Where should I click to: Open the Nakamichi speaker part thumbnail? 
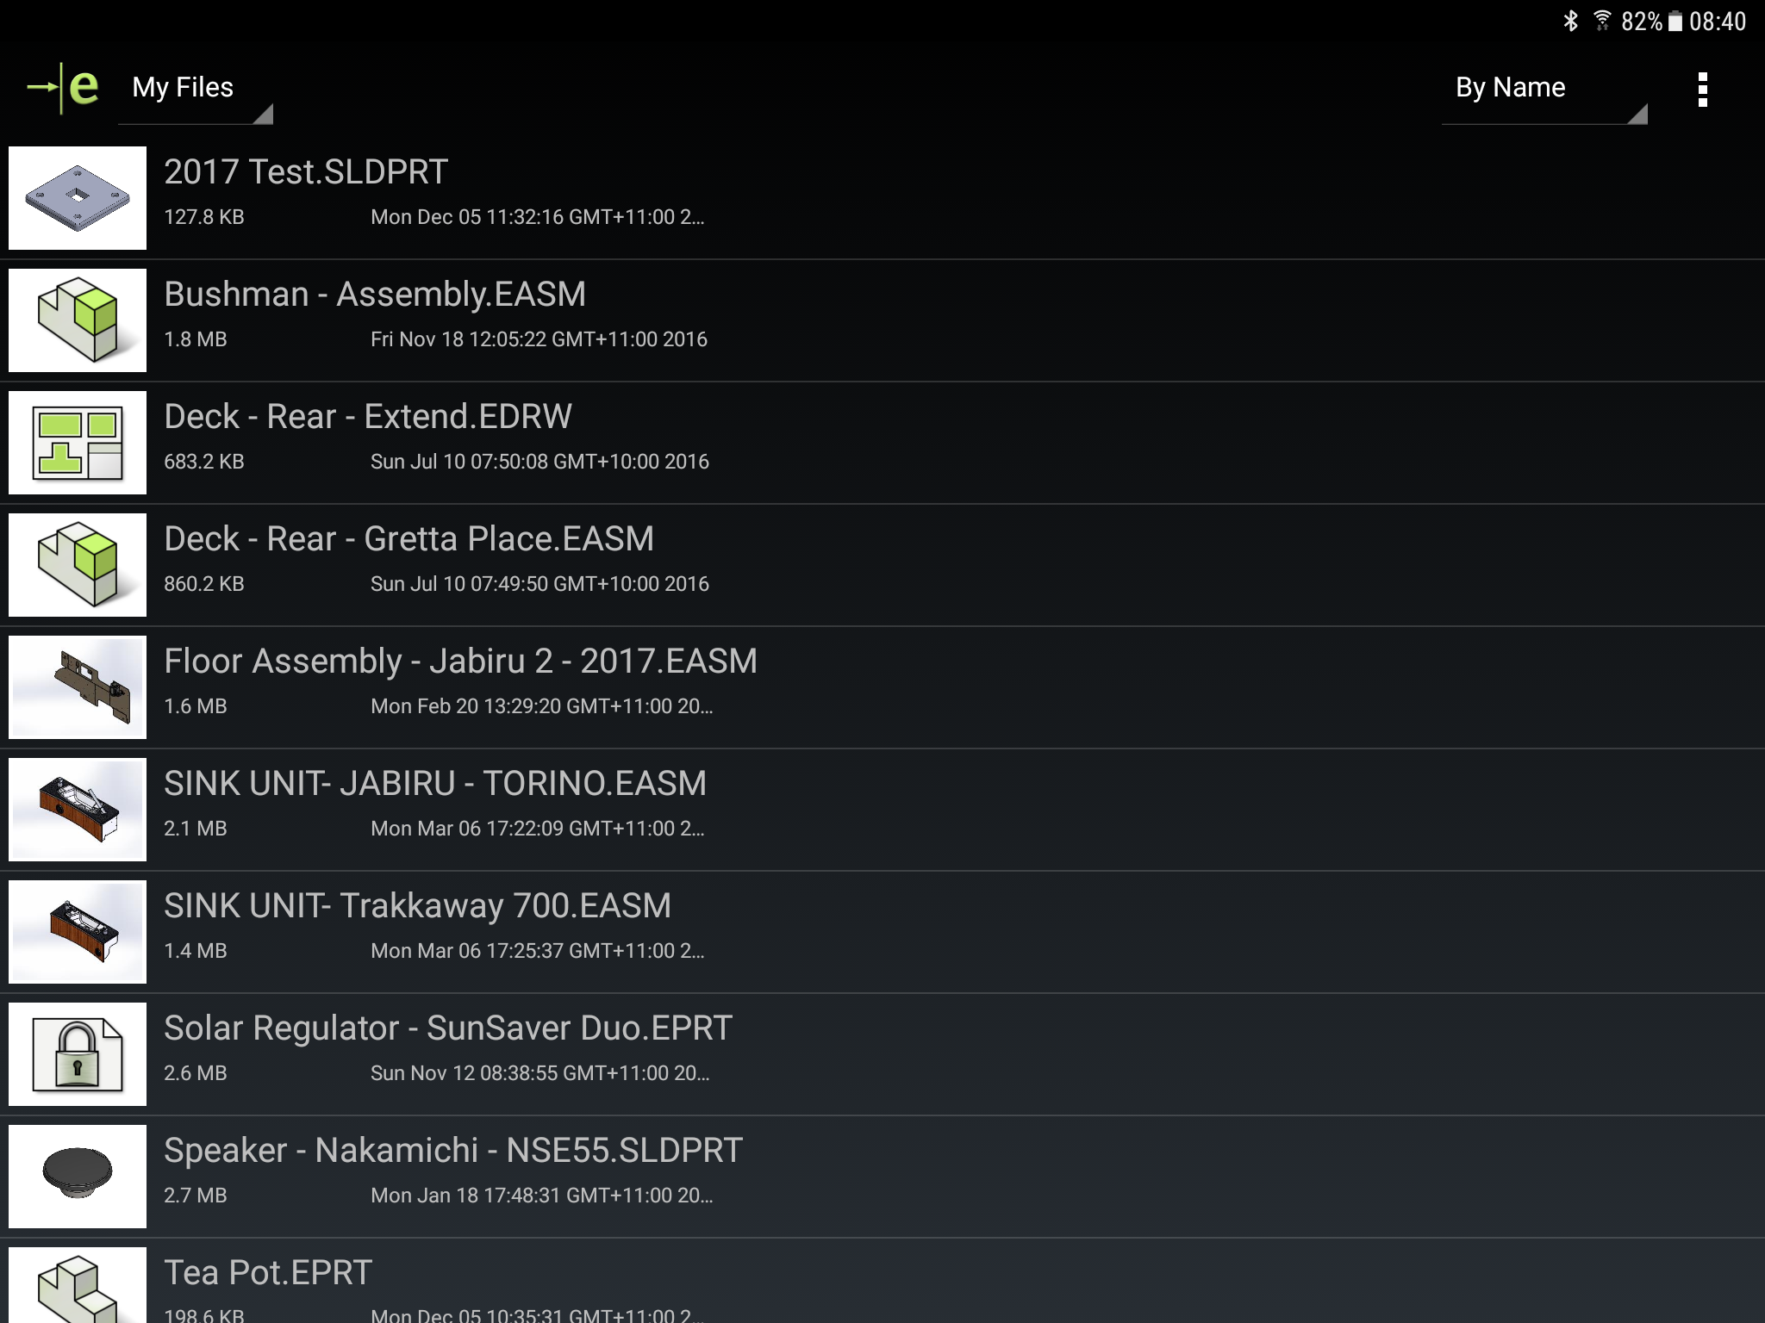[78, 1177]
